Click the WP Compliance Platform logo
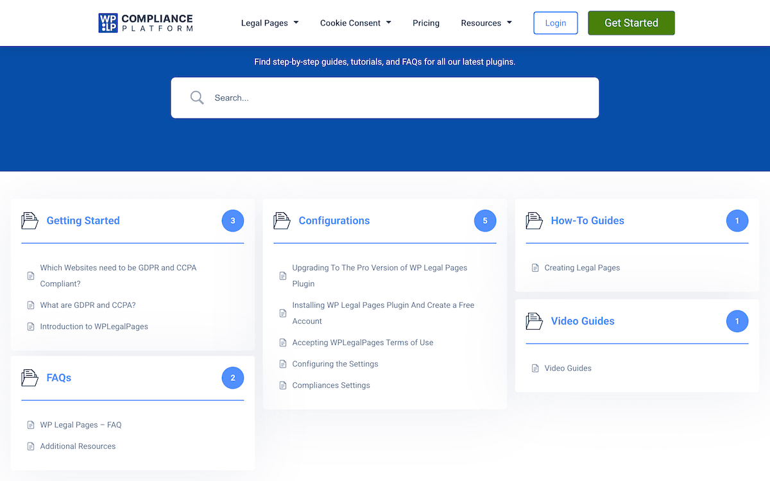This screenshot has height=481, width=770. coord(146,23)
